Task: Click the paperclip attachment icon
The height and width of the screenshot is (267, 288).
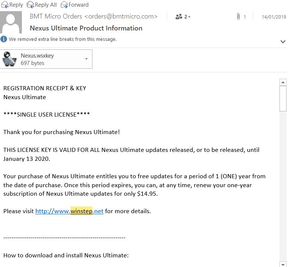Action: [238, 17]
